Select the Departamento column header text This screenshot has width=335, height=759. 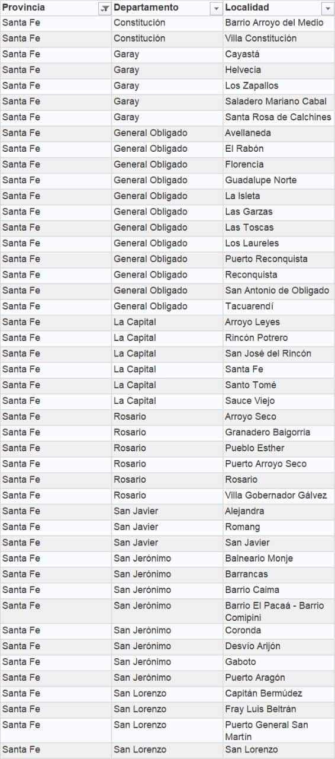(x=146, y=8)
